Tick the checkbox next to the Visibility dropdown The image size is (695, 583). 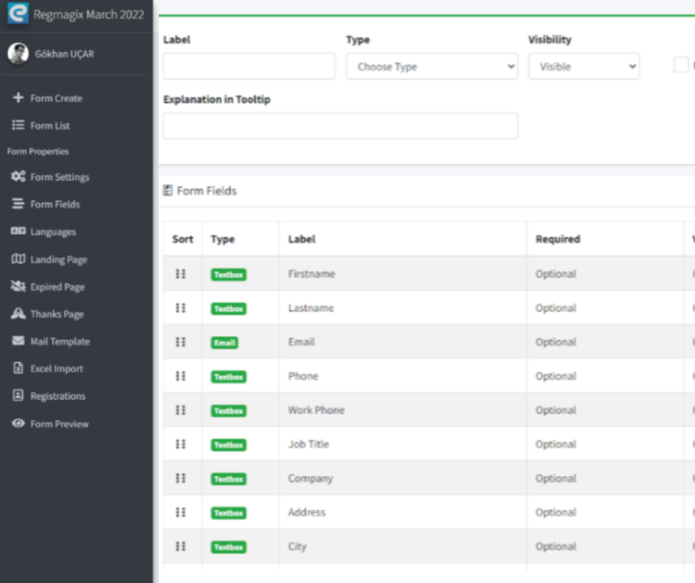tap(681, 65)
